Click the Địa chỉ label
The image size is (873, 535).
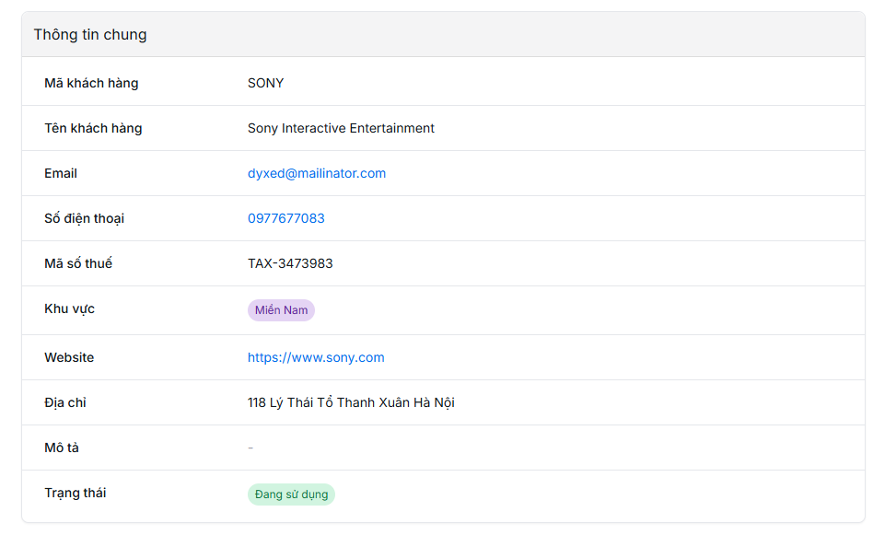coord(65,402)
